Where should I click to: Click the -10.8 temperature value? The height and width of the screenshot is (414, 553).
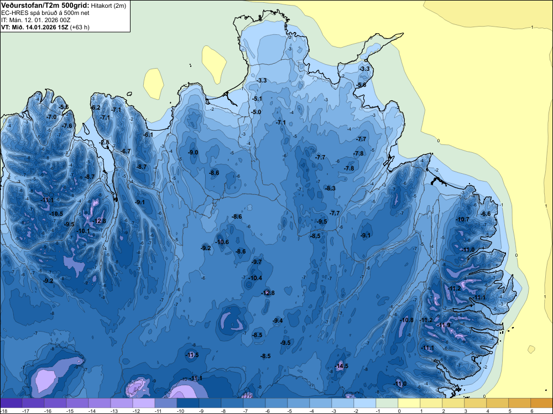tap(407, 320)
